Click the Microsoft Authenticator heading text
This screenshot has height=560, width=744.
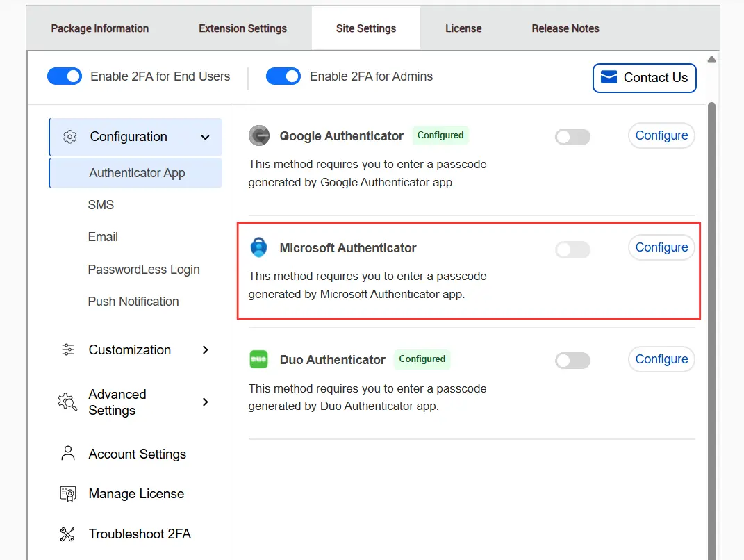tap(348, 248)
